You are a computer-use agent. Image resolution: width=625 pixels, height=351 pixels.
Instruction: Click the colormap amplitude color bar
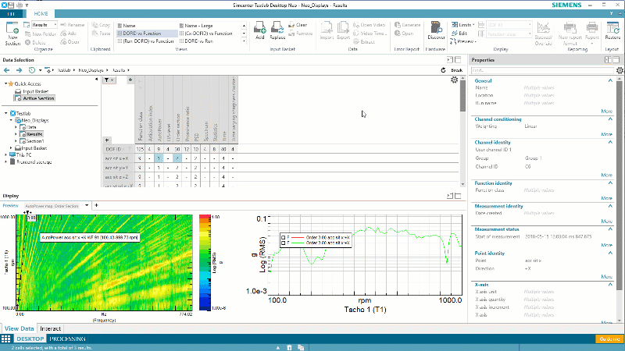click(205, 261)
